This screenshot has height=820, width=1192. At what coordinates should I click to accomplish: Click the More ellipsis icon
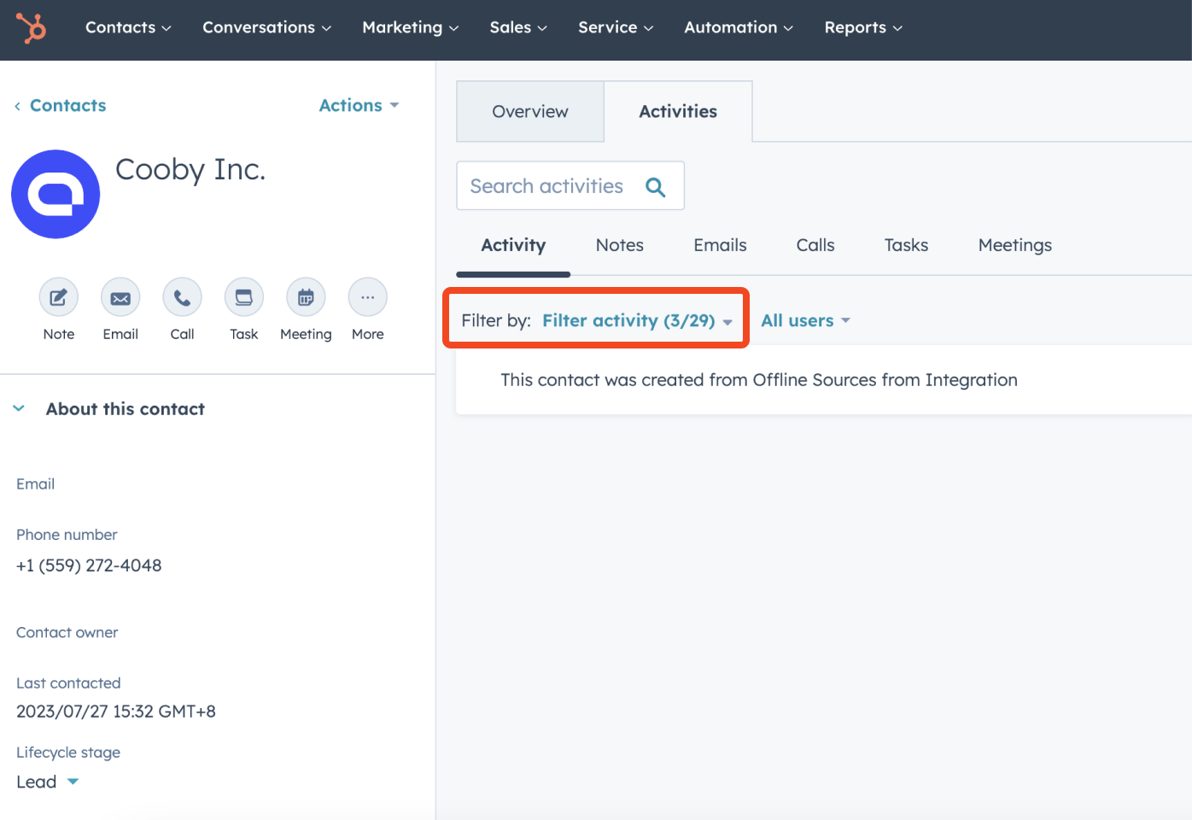(x=368, y=297)
